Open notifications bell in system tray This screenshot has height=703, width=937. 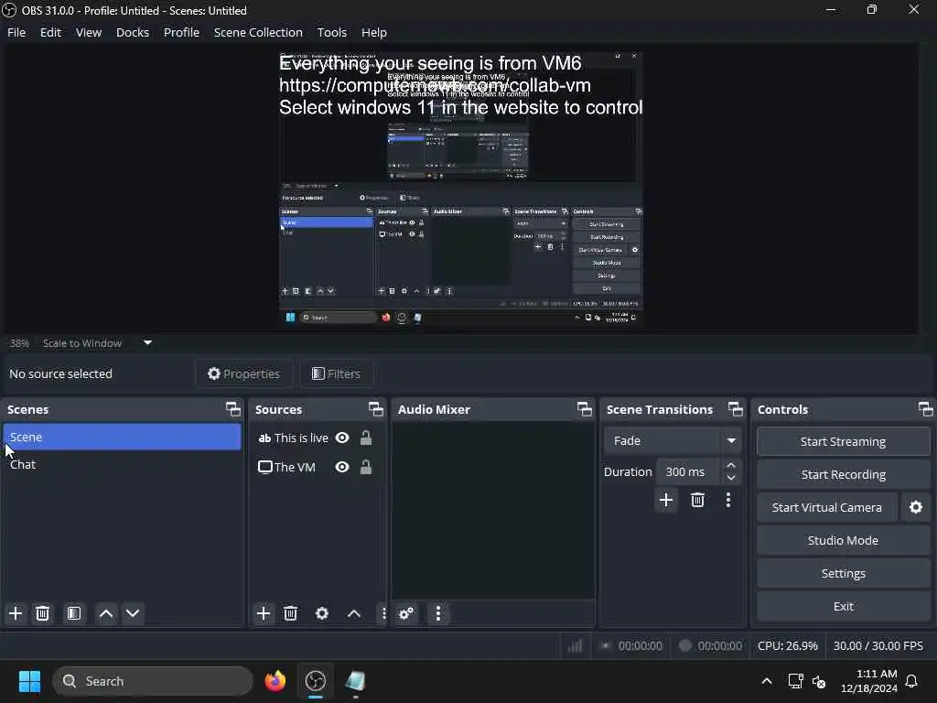(x=912, y=681)
